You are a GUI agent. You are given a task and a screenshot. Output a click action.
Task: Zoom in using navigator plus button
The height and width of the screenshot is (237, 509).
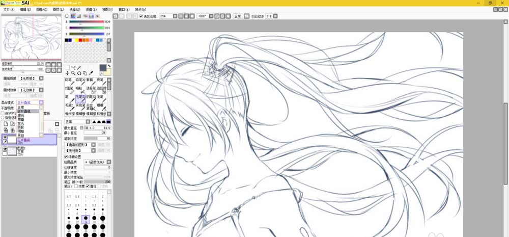(x=53, y=64)
